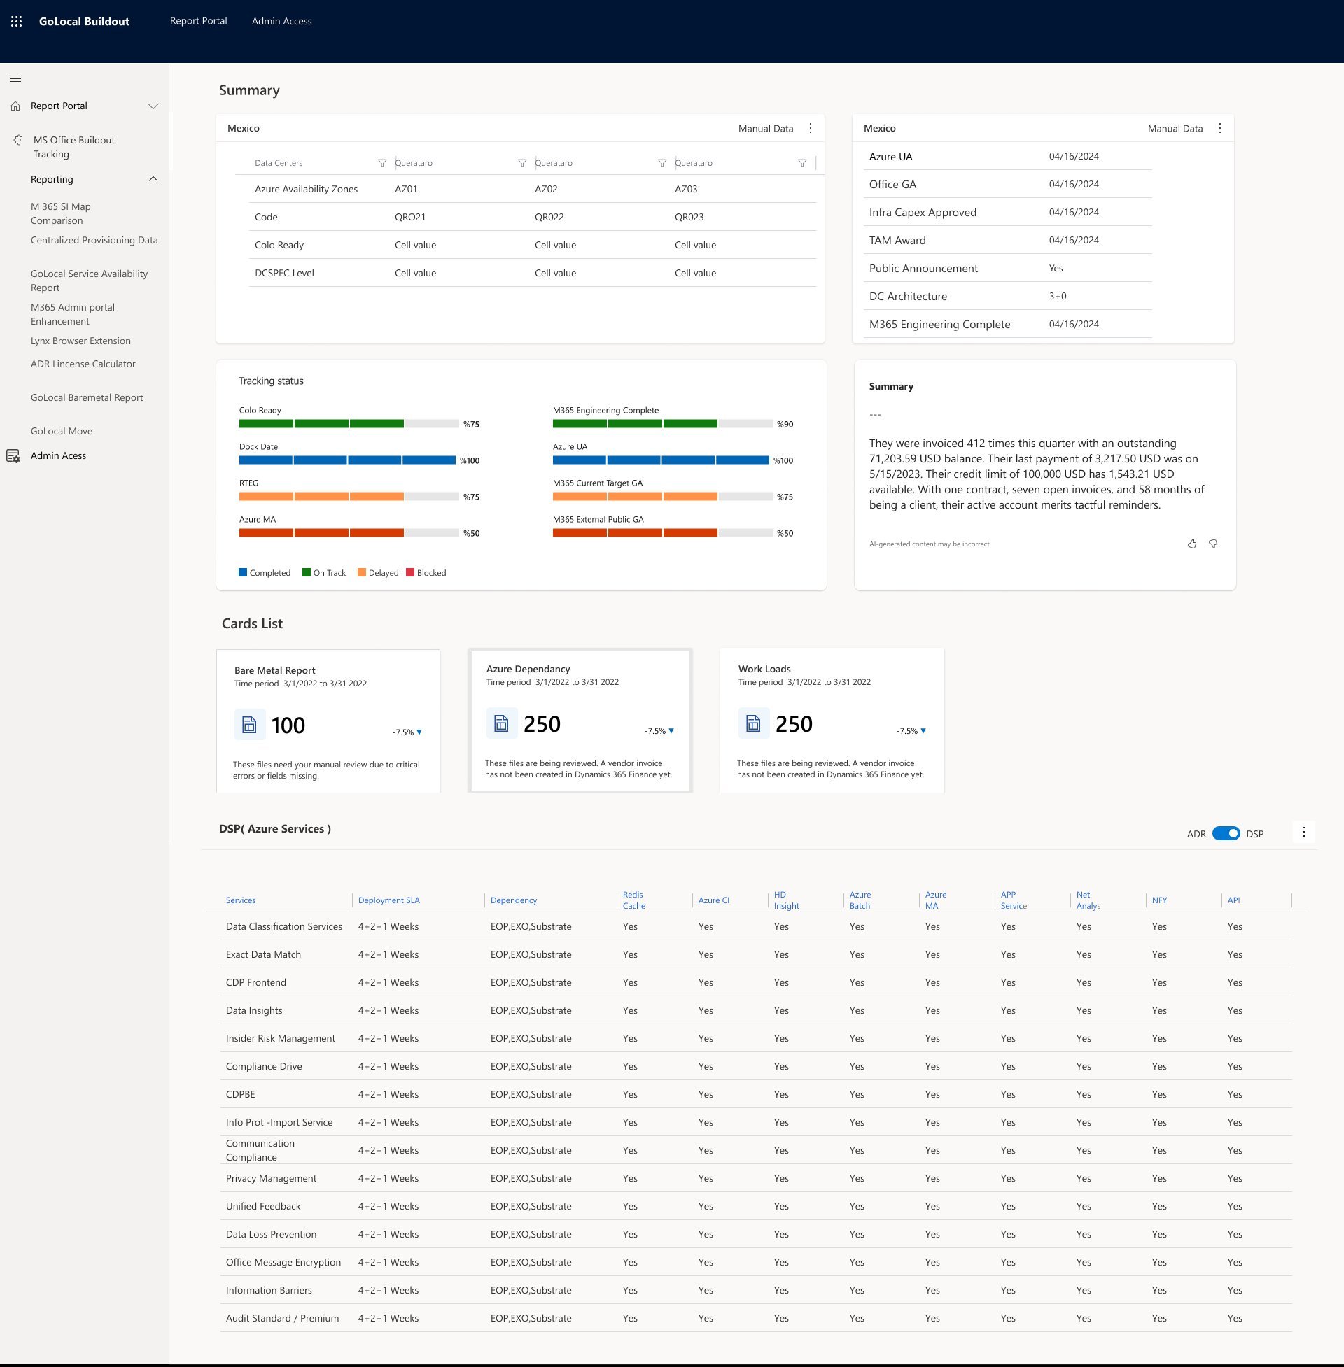
Task: Select the Azure Dependancy card
Action: coord(580,720)
